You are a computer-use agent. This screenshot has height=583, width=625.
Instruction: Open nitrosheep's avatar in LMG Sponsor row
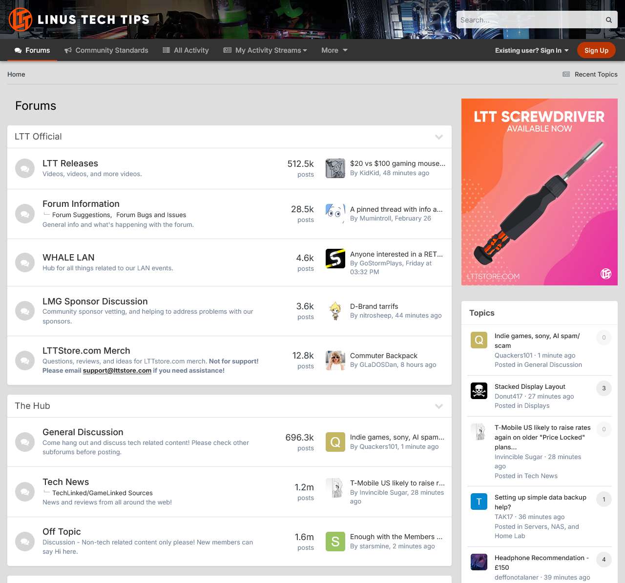click(335, 311)
